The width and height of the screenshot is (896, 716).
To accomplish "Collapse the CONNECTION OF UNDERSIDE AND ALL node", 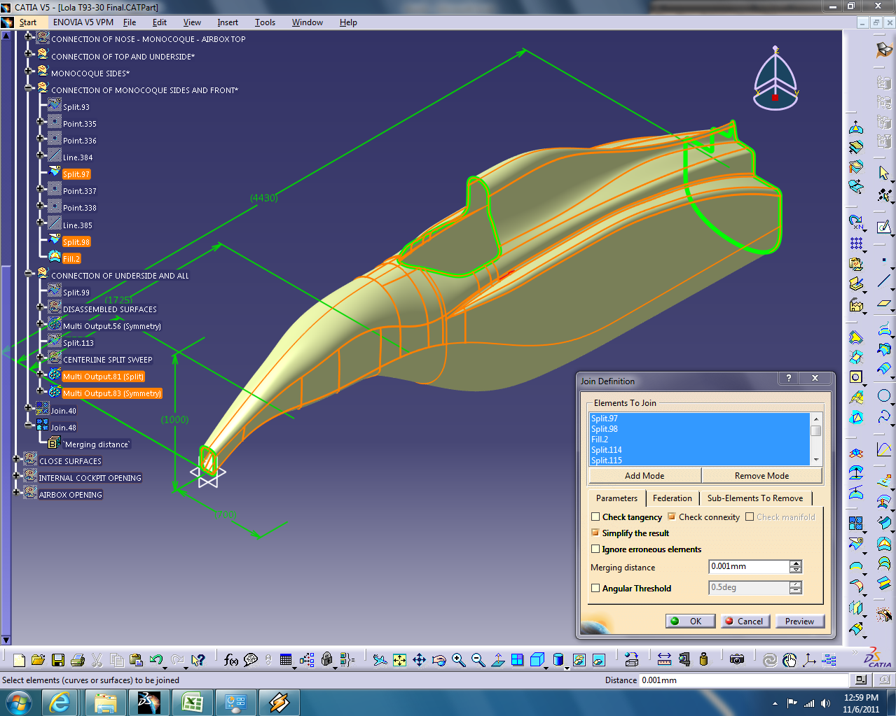I will click(x=28, y=273).
